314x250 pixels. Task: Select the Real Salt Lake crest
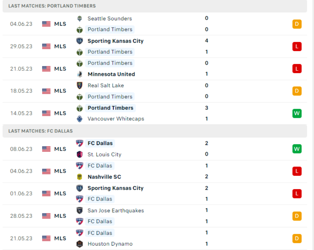tap(80, 85)
